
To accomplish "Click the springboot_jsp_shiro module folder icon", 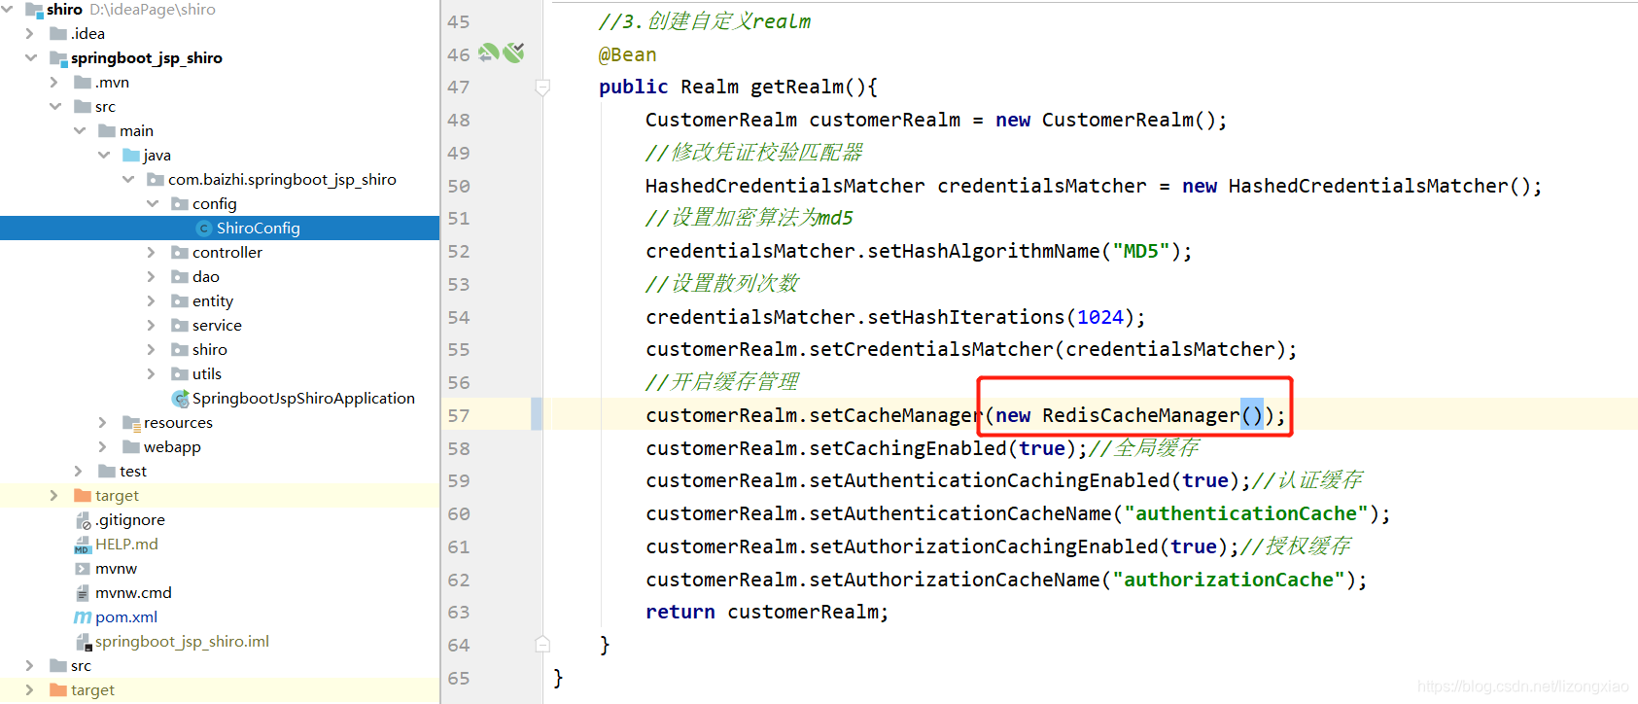I will click(58, 58).
